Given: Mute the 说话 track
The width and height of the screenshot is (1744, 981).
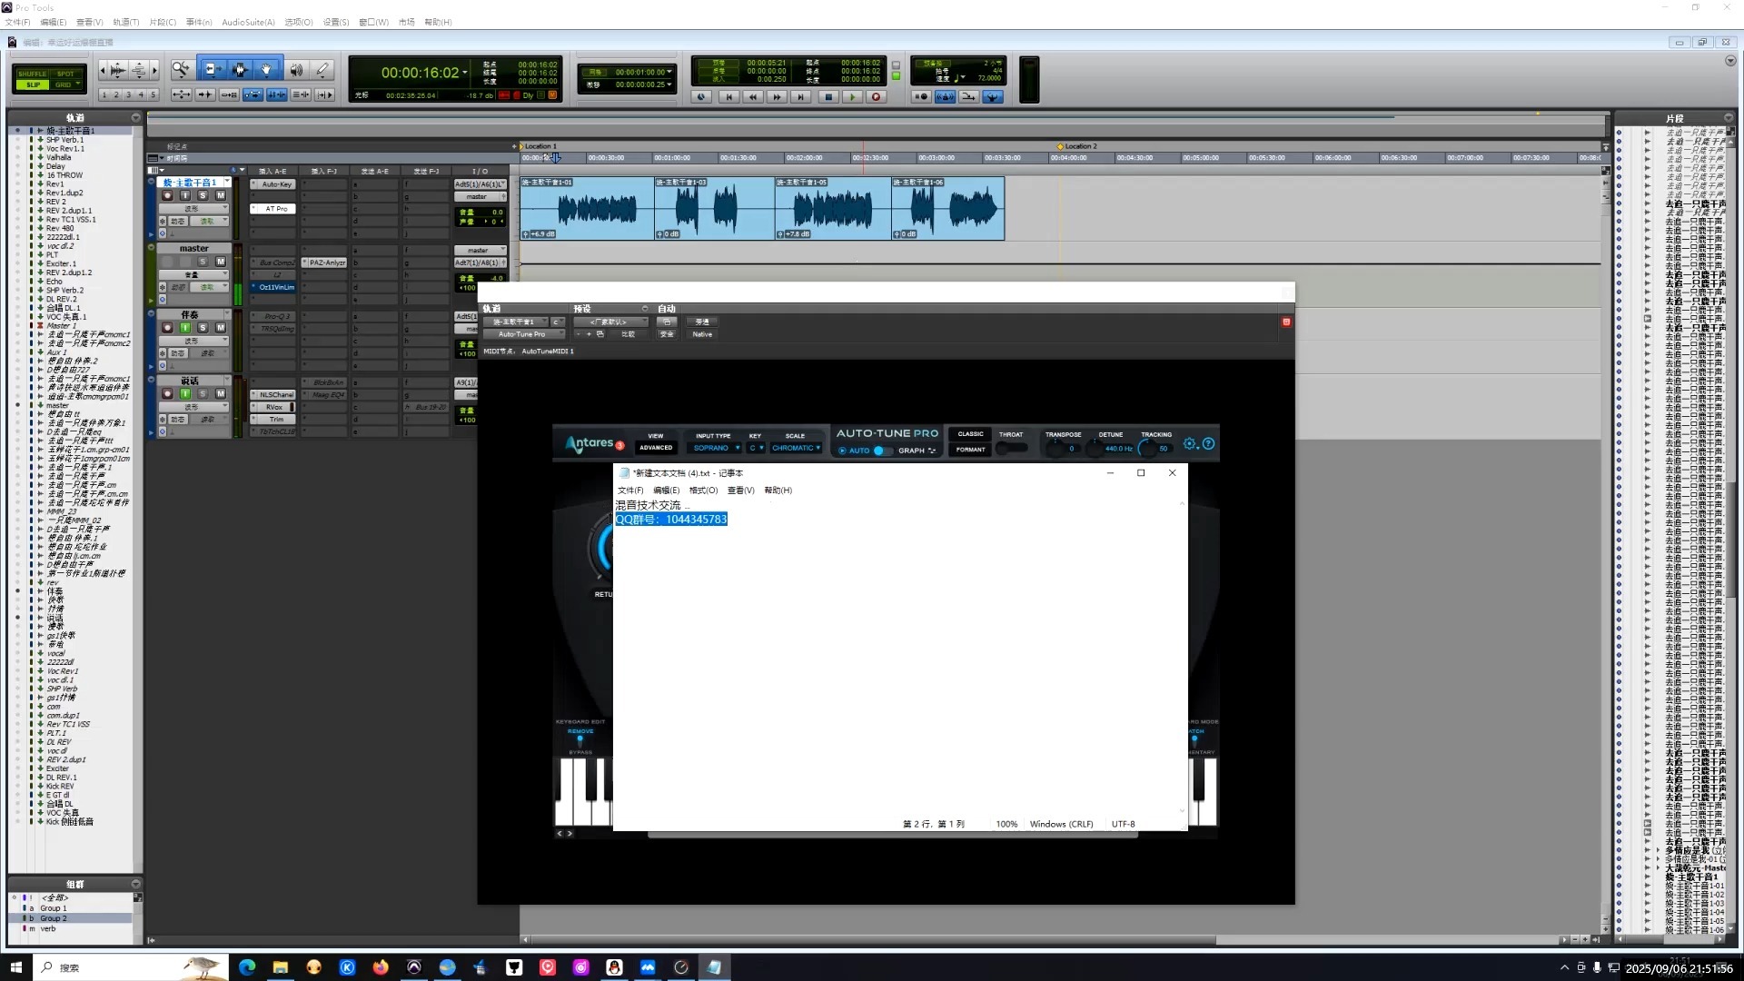Looking at the screenshot, I should click(221, 394).
